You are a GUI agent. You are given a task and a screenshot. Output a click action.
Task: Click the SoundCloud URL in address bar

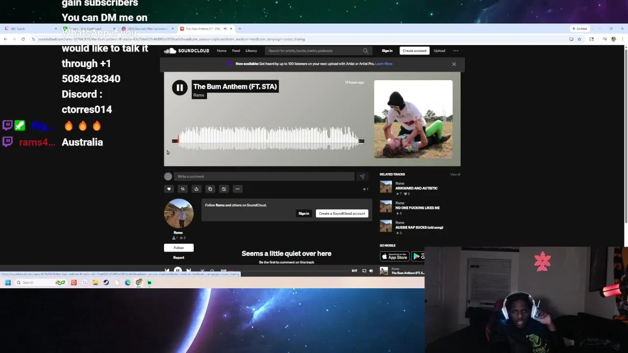pyautogui.click(x=172, y=39)
